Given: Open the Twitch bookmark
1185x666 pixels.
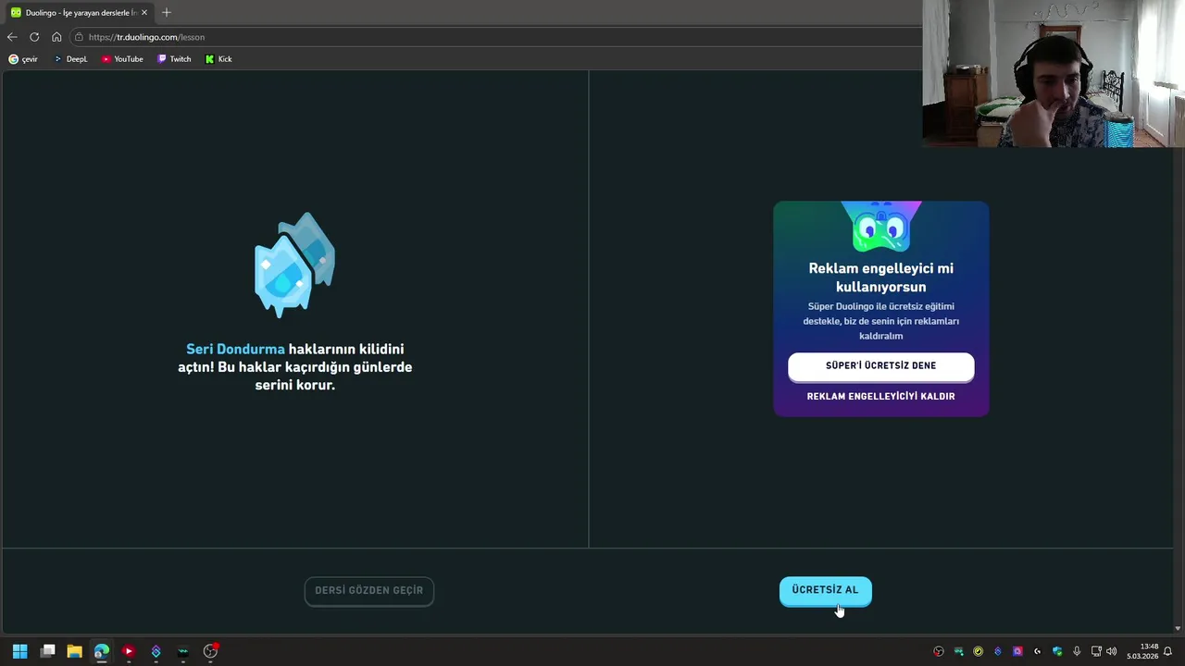Looking at the screenshot, I should [x=174, y=59].
